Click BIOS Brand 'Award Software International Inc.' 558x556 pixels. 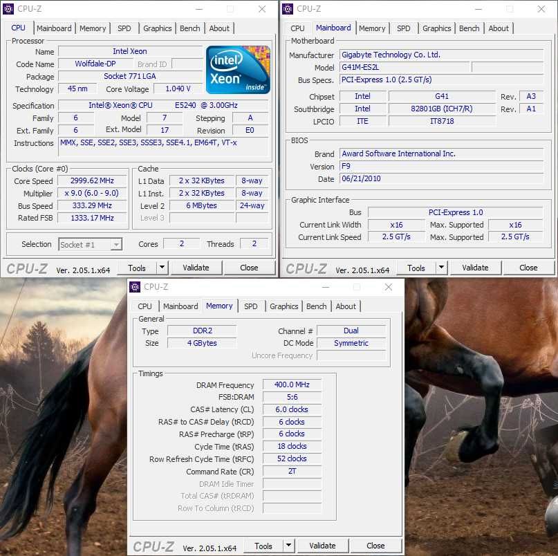coord(442,154)
